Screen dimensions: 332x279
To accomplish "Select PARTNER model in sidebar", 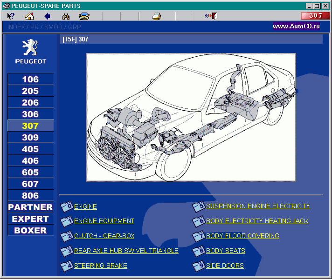I will point(30,207).
